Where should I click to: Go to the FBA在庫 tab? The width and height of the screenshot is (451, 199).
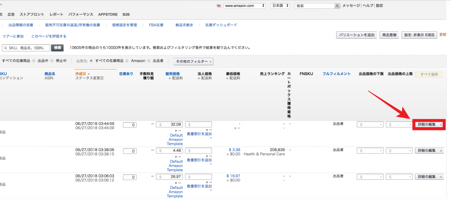coord(149,25)
